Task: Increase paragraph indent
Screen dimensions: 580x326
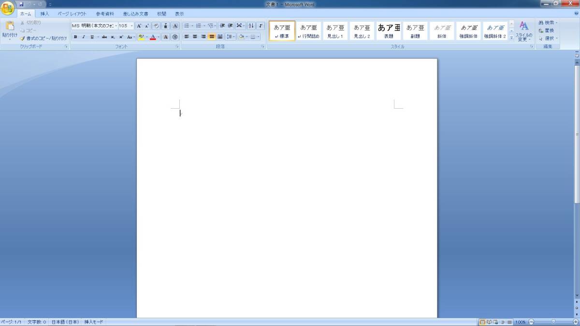Action: (x=231, y=26)
